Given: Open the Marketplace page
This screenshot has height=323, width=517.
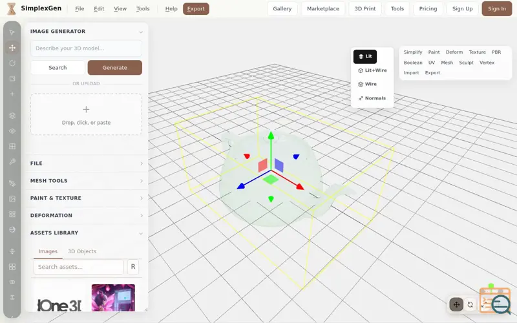Looking at the screenshot, I should (x=323, y=9).
